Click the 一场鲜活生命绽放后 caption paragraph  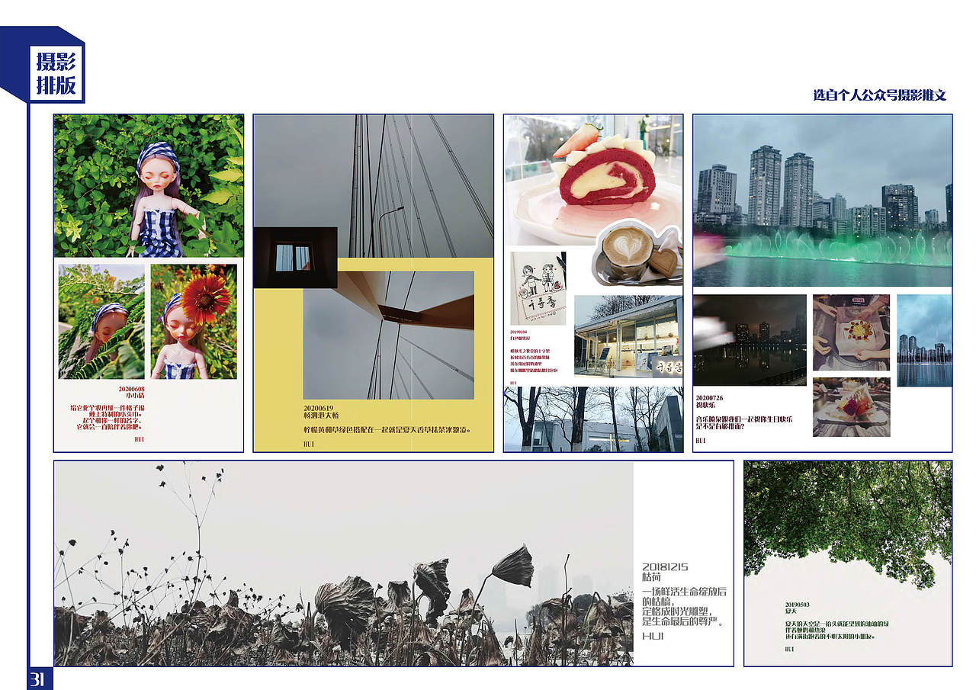click(x=683, y=607)
